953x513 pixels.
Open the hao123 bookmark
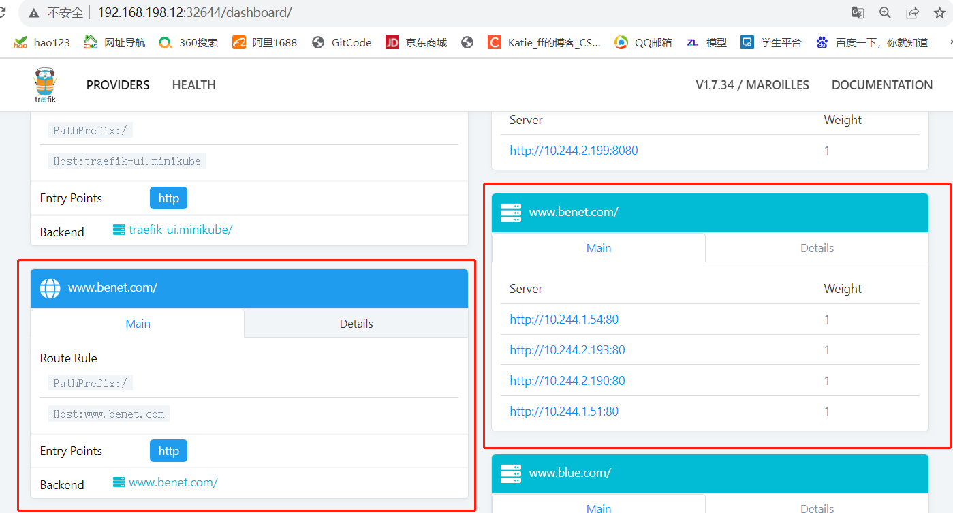click(x=42, y=42)
